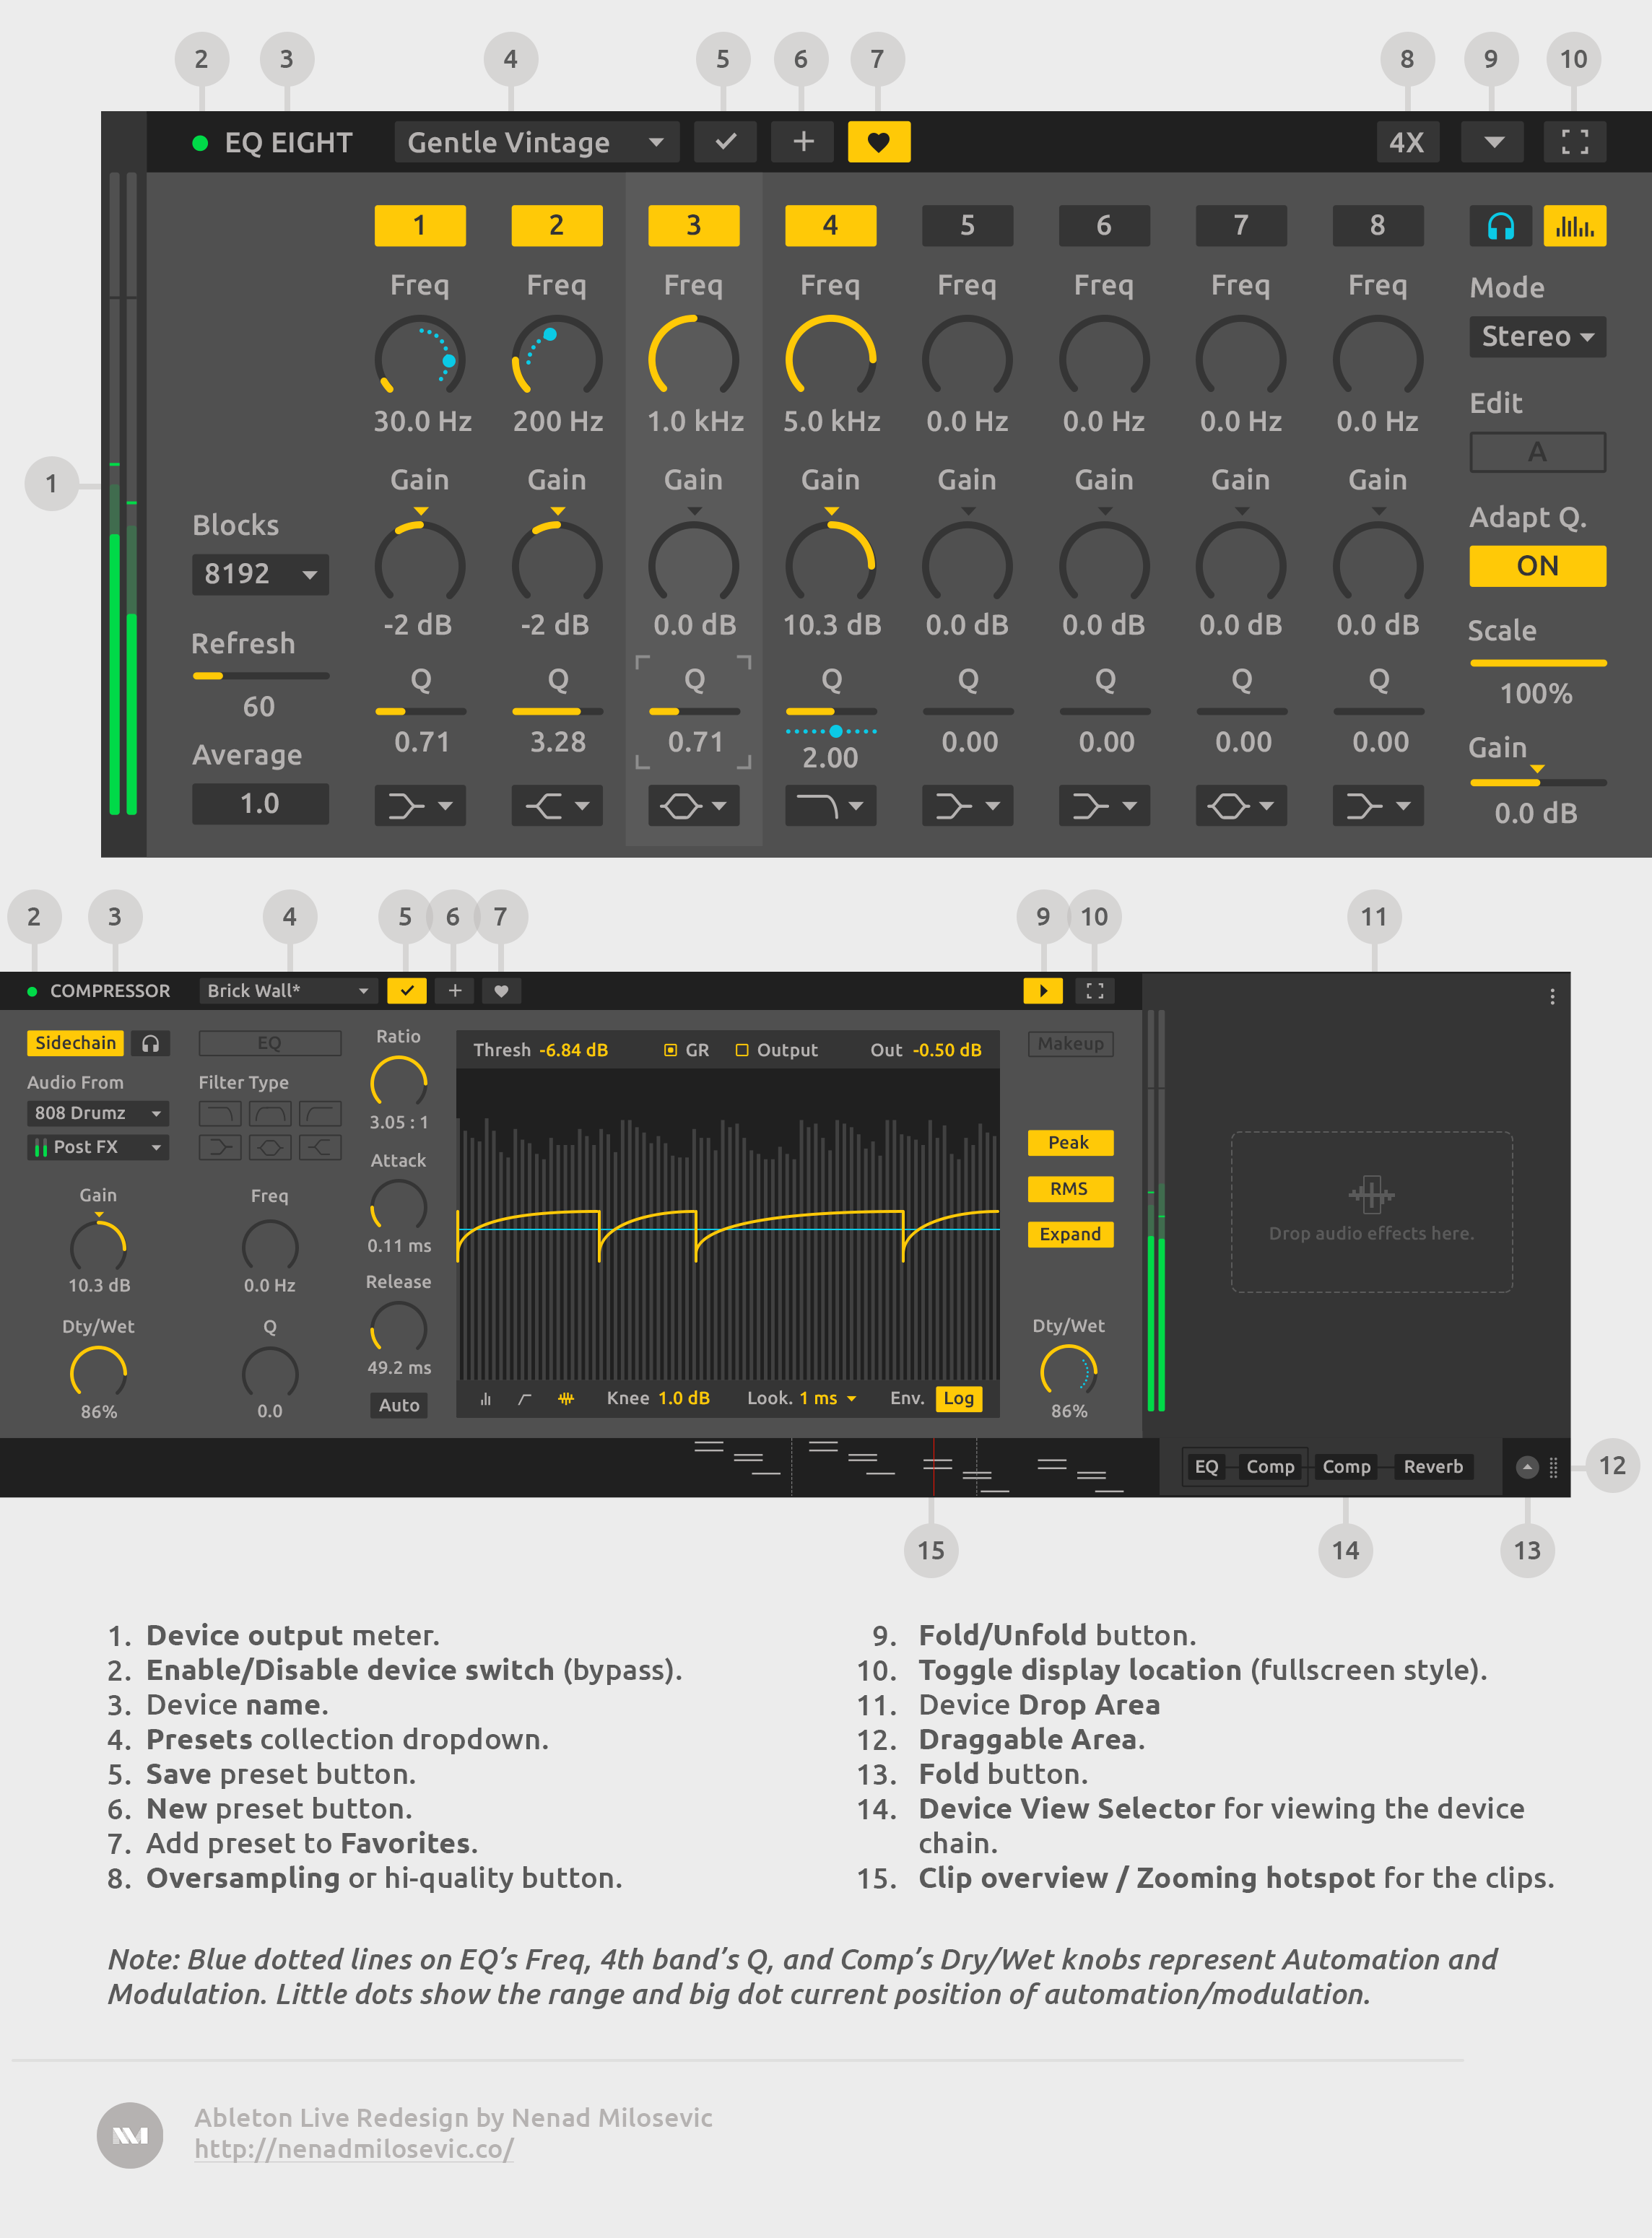The width and height of the screenshot is (1652, 2238).
Task: Click the Average 1.0 value field
Action: click(x=260, y=804)
